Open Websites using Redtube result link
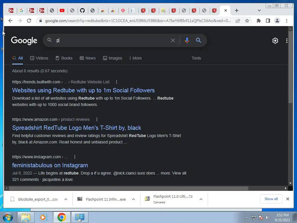The height and width of the screenshot is (223, 297). tap(83, 90)
